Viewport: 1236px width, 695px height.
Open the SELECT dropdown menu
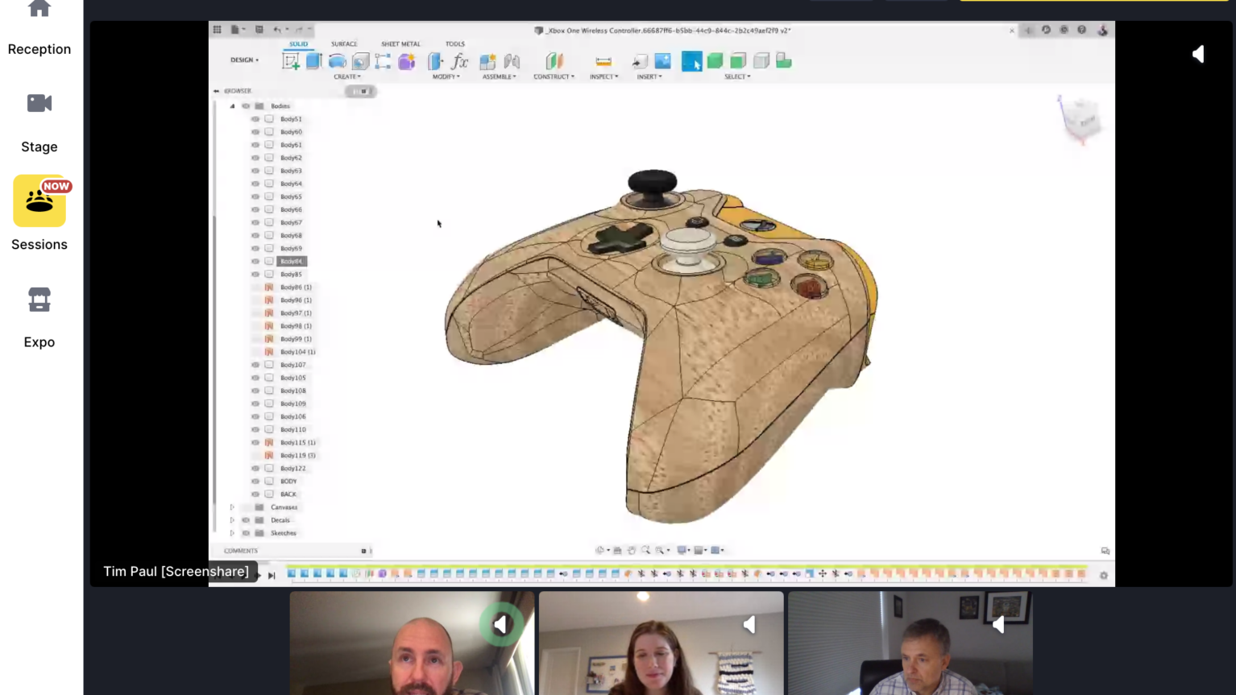[x=736, y=77]
